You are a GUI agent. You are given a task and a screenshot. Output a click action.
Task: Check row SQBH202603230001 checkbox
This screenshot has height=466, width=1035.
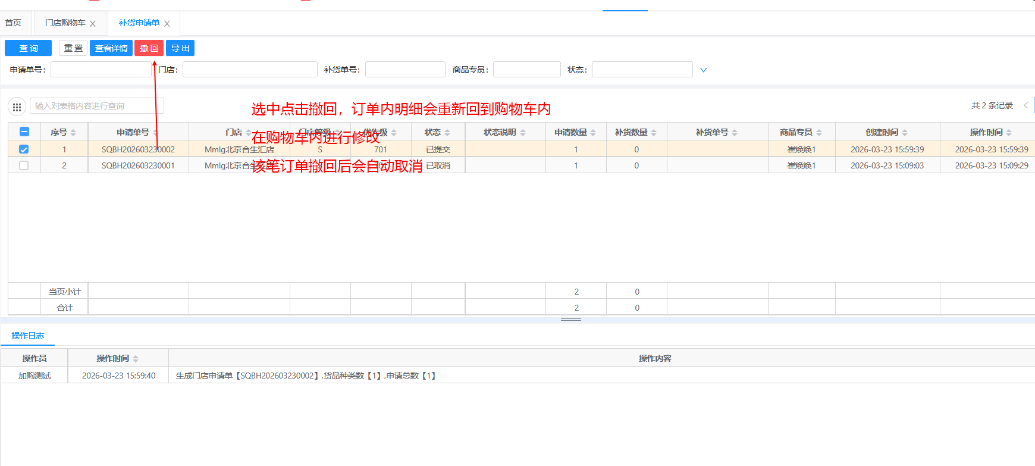24,165
